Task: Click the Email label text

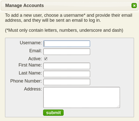Action: (x=36, y=51)
